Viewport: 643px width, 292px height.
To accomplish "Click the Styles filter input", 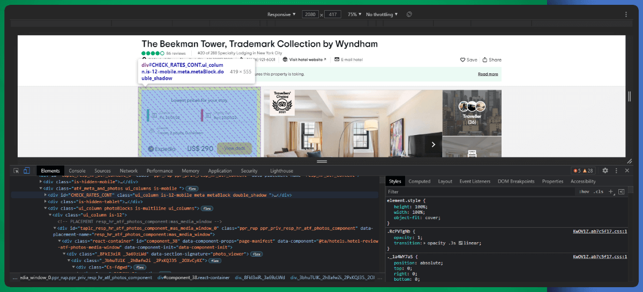I will (481, 191).
